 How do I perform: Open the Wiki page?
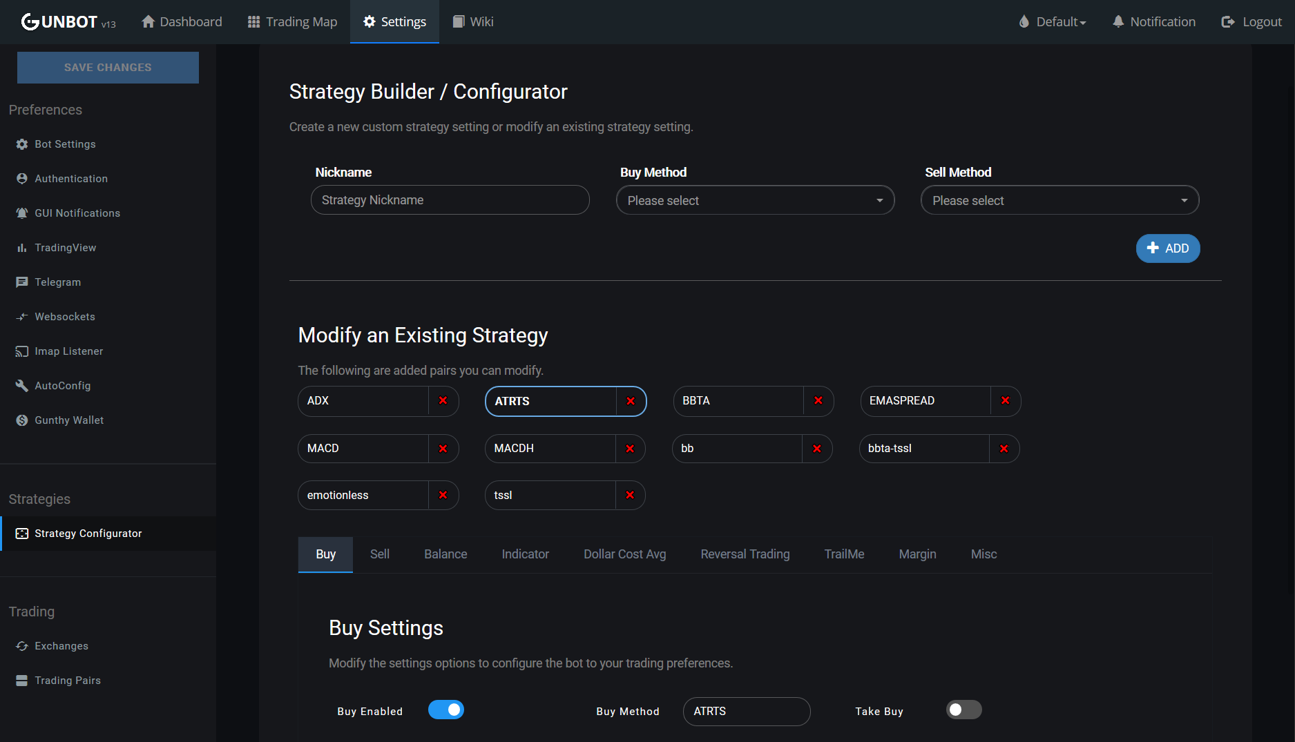473,22
